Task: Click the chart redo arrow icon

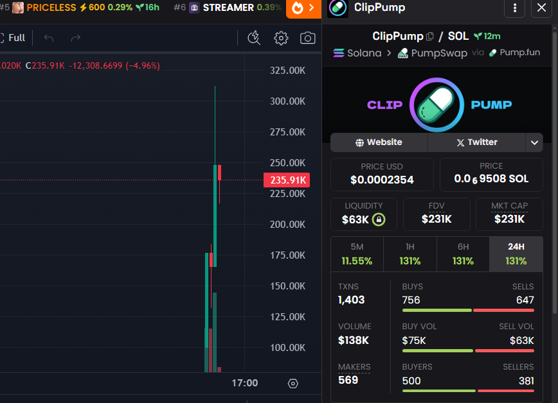Action: (x=75, y=38)
